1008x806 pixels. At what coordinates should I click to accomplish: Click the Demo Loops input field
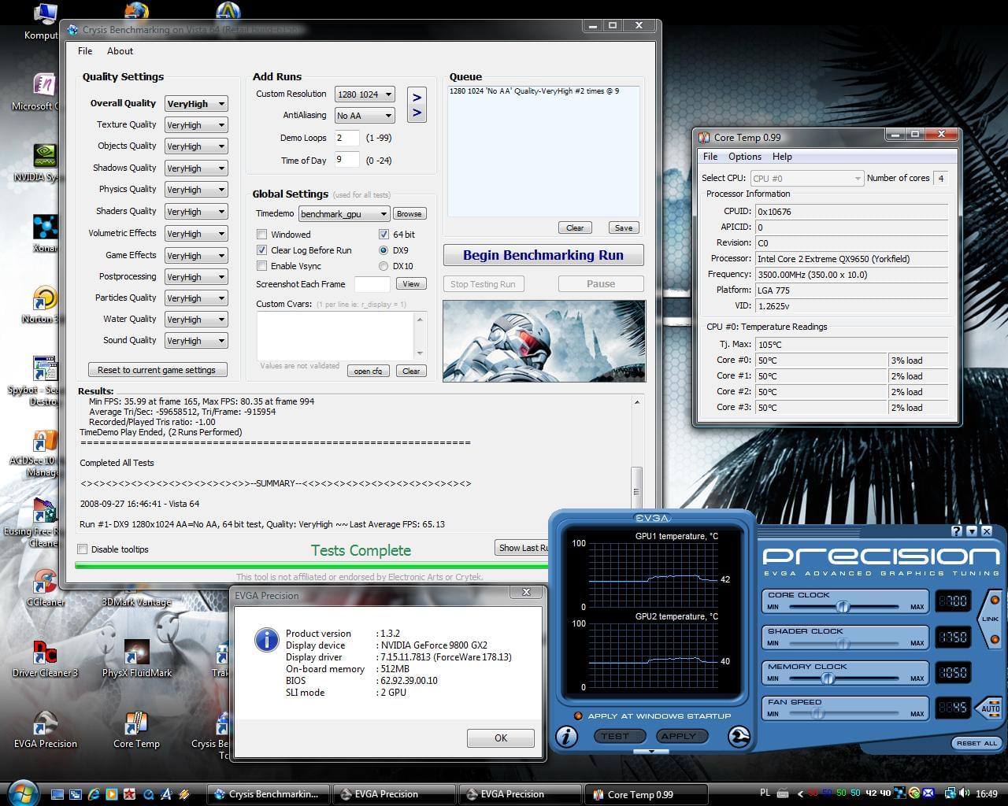pos(346,138)
